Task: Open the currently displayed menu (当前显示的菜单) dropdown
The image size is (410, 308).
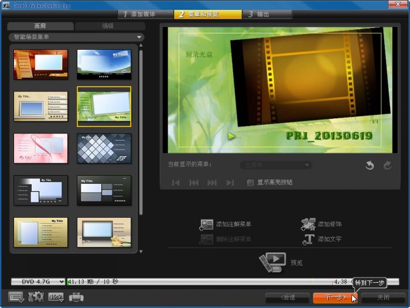Action: [275, 165]
